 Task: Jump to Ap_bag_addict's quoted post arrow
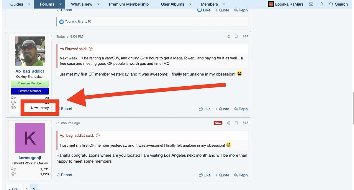[x=98, y=136]
